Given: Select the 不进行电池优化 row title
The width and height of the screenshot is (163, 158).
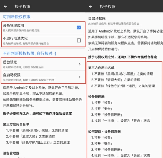Looking at the screenshot, I should [15, 38].
